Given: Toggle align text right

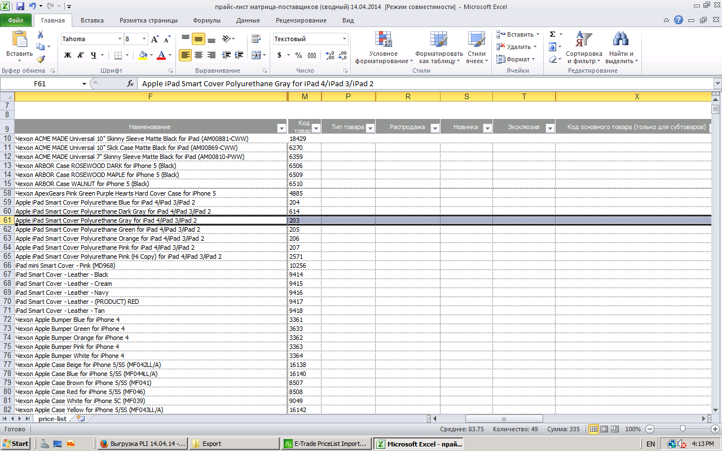Looking at the screenshot, I should coord(211,55).
